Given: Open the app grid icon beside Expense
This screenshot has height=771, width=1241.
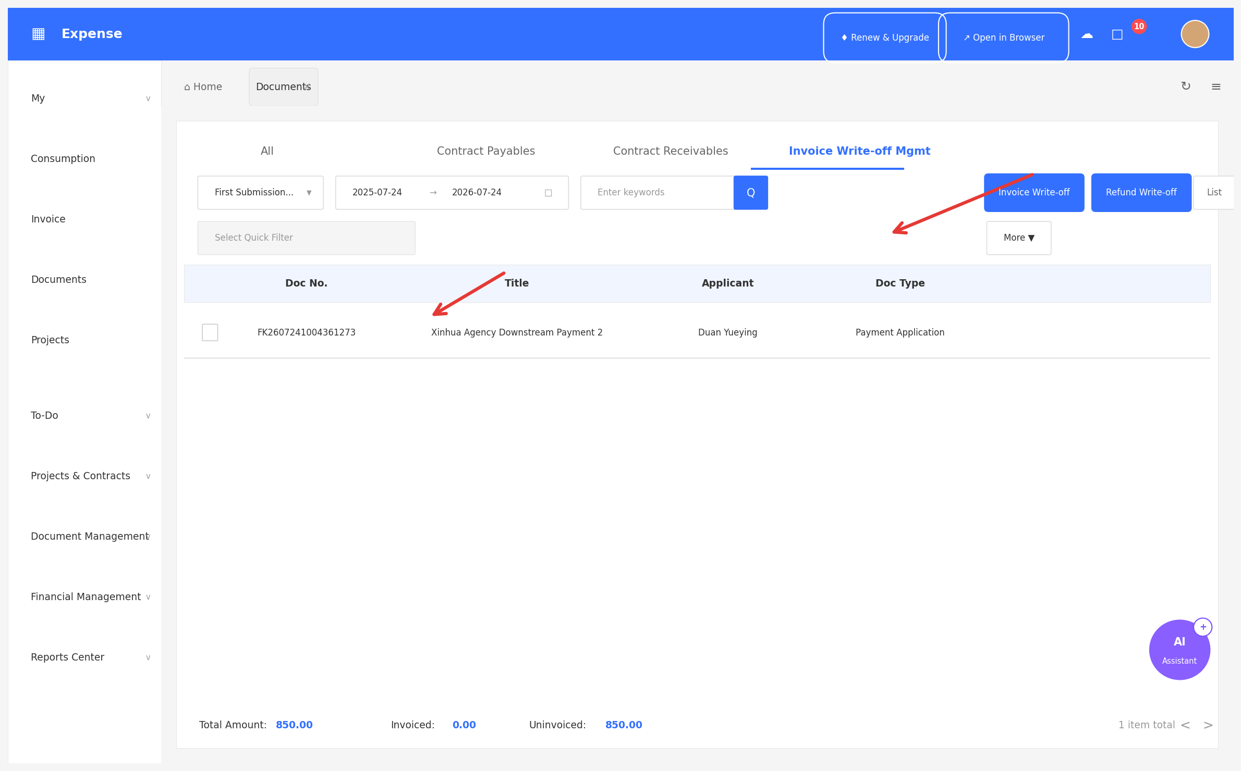Looking at the screenshot, I should 38,34.
